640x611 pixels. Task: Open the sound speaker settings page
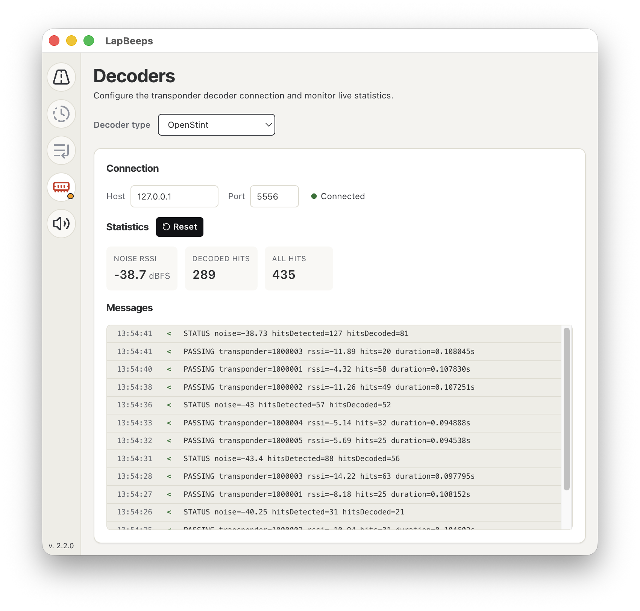pos(61,224)
